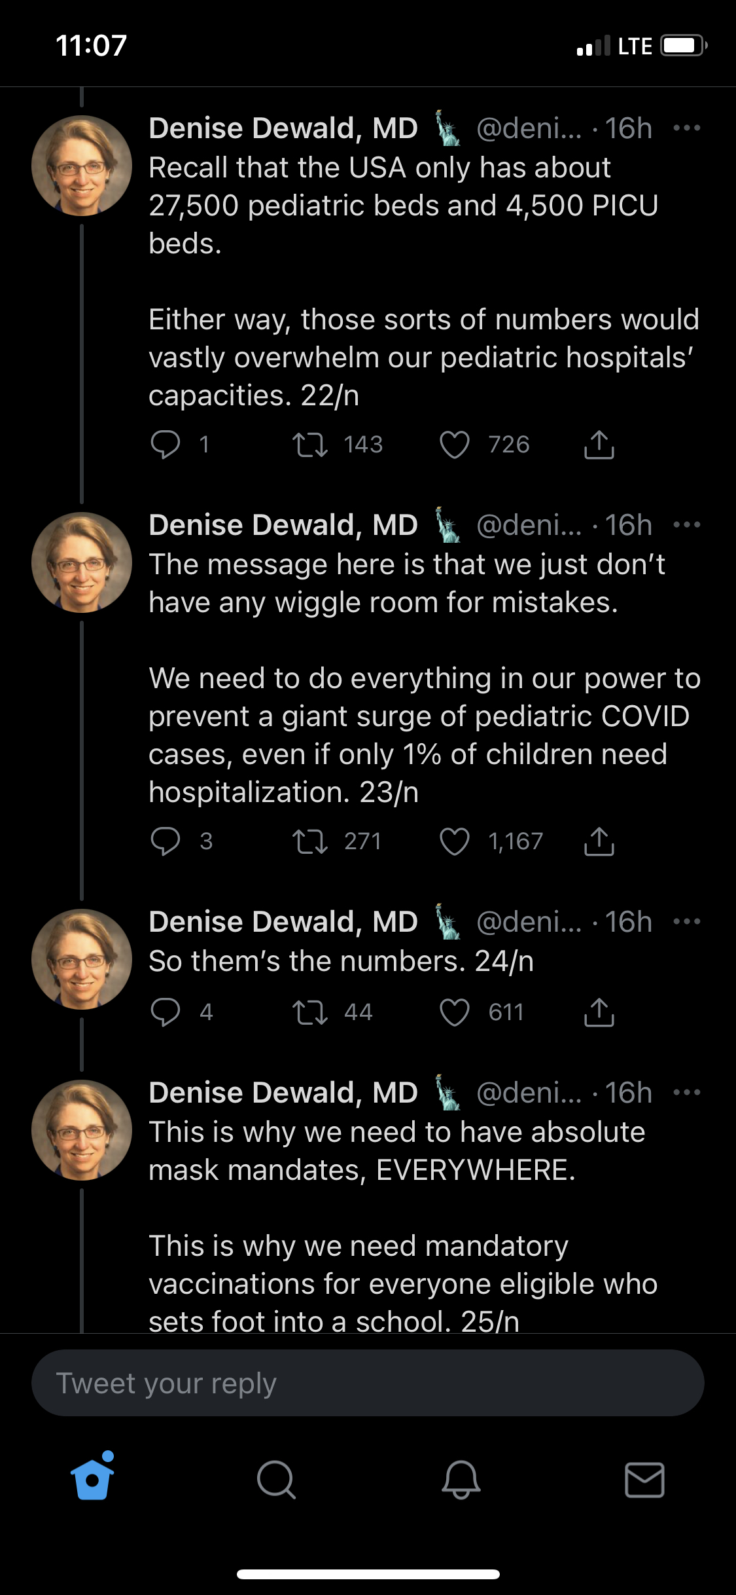Open the Search tab
Viewport: 736px width, 1595px height.
point(276,1480)
